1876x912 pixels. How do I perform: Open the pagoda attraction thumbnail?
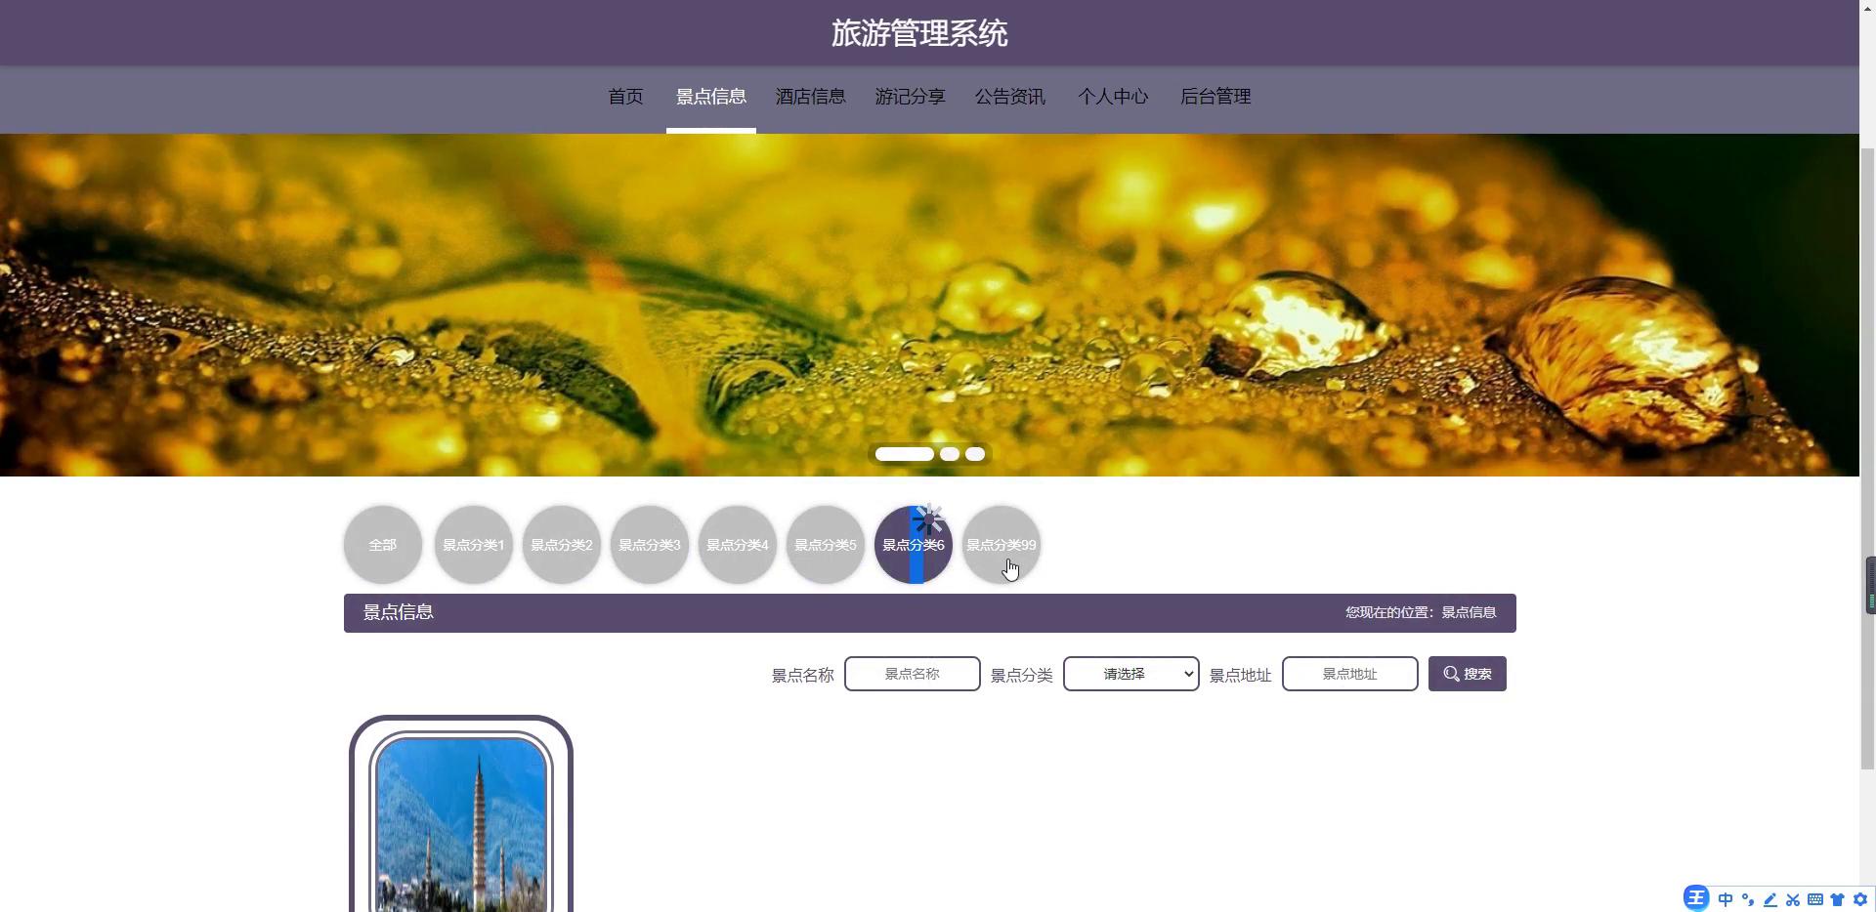tap(461, 823)
